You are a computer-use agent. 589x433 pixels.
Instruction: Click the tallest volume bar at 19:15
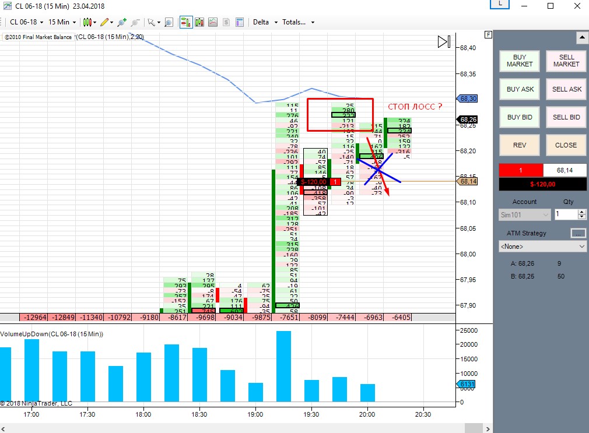coord(283,366)
